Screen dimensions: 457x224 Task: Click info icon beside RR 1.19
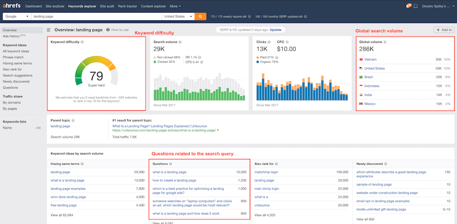(x=199, y=57)
